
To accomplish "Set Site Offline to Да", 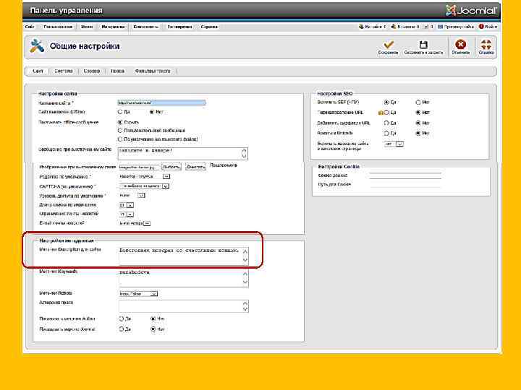I will [121, 112].
